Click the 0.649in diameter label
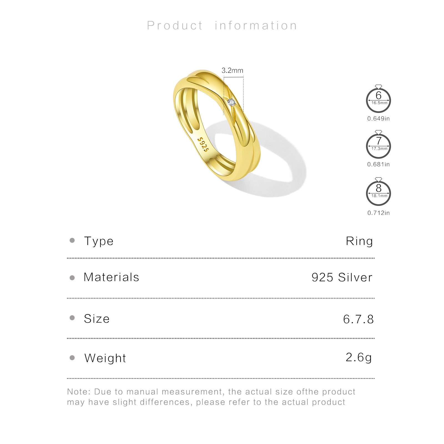Image resolution: width=444 pixels, height=444 pixels. tap(379, 118)
